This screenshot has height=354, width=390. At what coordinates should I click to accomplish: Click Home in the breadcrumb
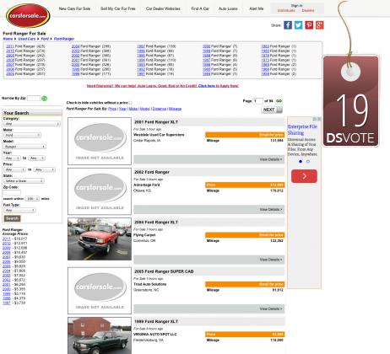(x=8, y=39)
